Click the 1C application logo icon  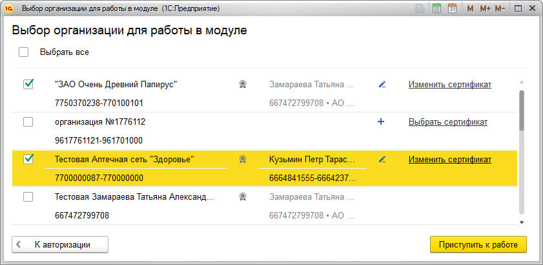click(x=9, y=8)
